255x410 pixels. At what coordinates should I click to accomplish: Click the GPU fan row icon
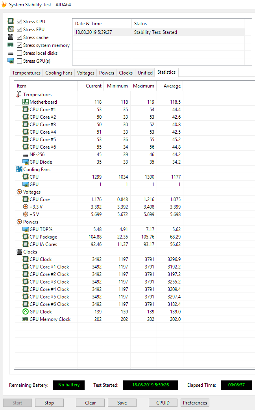click(x=25, y=184)
